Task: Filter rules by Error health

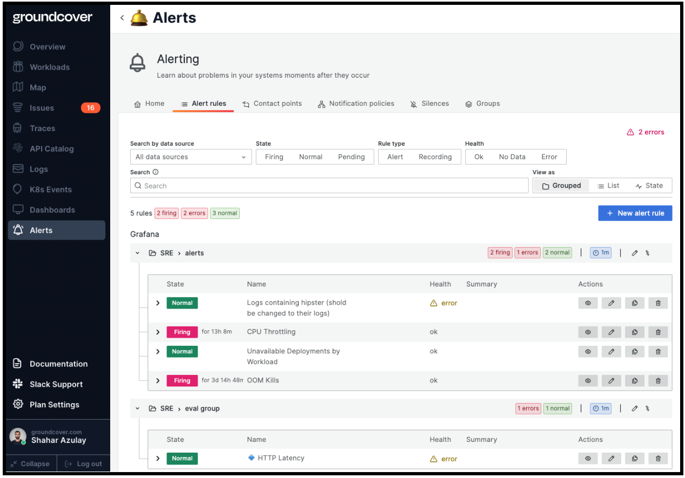Action: (x=549, y=156)
